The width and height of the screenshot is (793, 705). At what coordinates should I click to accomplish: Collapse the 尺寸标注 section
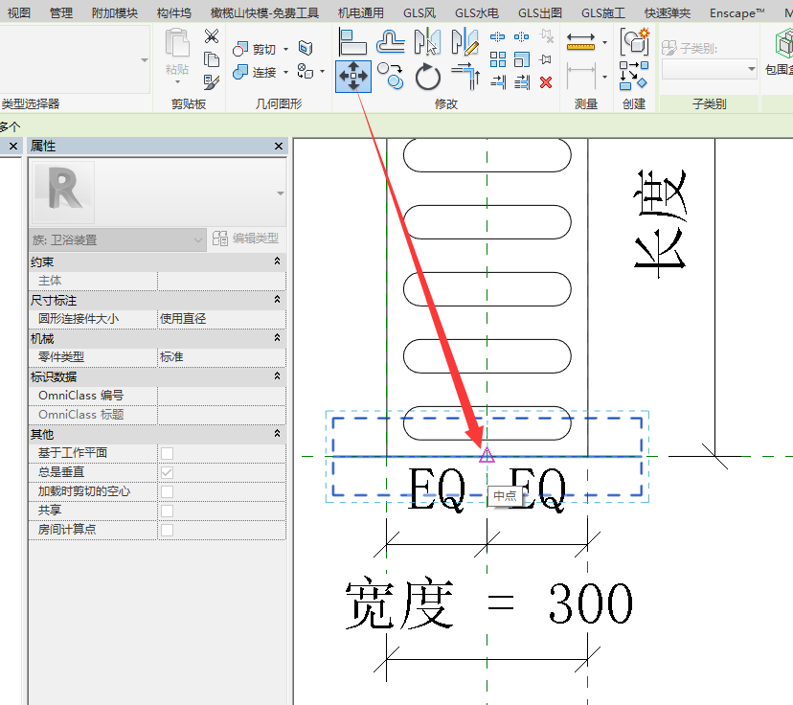[278, 300]
